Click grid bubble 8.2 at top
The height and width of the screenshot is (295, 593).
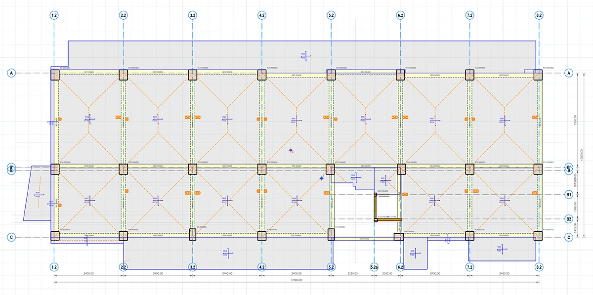click(x=539, y=15)
